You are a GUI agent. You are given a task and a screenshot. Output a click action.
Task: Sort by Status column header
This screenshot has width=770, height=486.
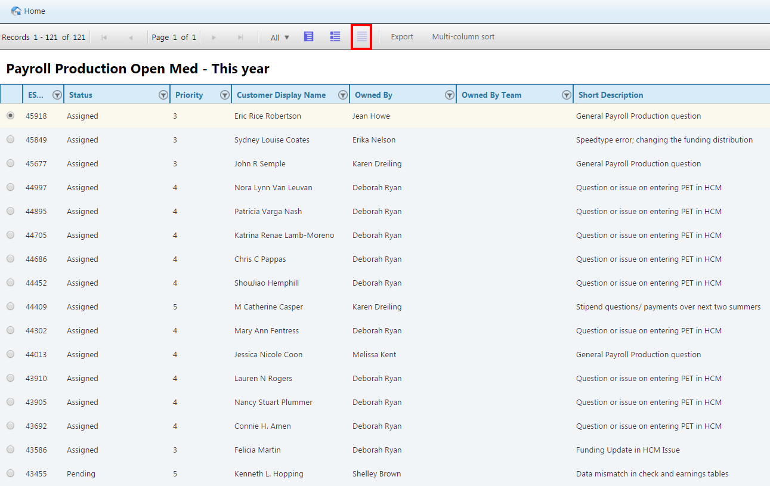(81, 95)
